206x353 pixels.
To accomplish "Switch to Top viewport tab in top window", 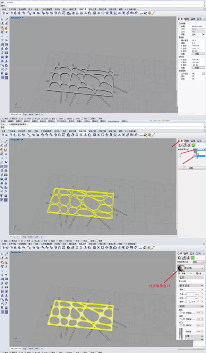I will pos(25,114).
